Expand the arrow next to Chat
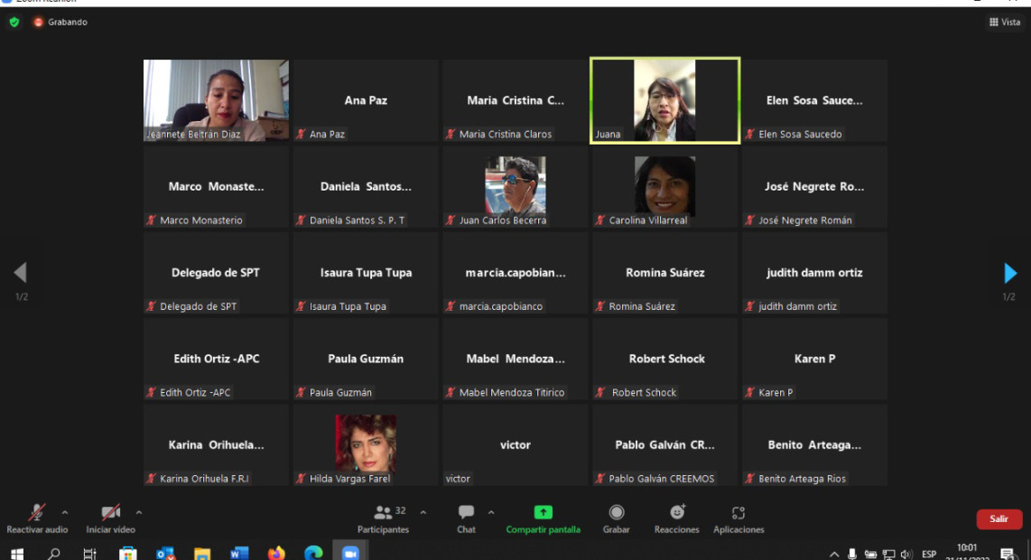The image size is (1031, 560). coord(491,512)
